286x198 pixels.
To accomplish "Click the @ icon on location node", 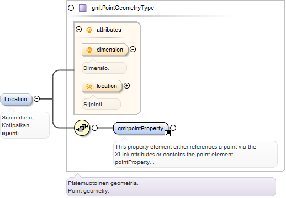I will tap(89, 86).
